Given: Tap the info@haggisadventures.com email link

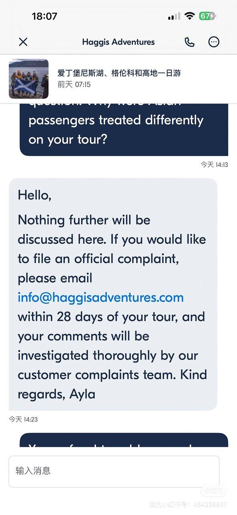Looking at the screenshot, I should 100,297.
